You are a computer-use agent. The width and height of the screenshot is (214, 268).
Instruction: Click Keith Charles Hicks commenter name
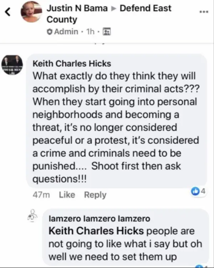click(x=72, y=64)
